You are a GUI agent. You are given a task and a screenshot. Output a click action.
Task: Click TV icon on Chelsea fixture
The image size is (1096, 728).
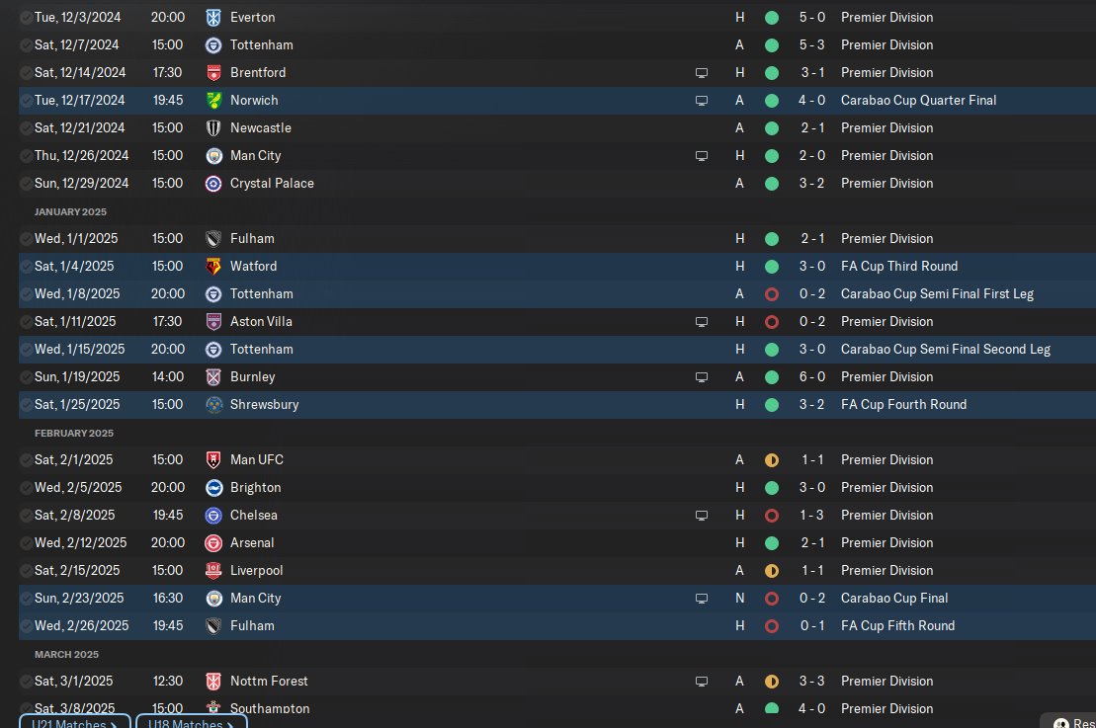[702, 516]
